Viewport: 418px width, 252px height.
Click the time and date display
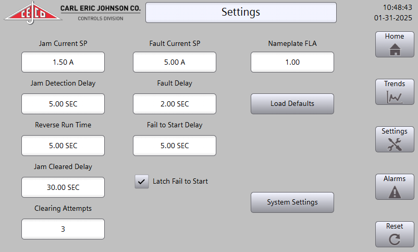click(x=393, y=13)
